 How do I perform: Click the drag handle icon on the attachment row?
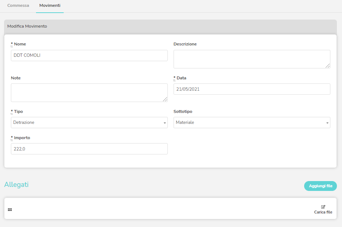[x=10, y=210]
